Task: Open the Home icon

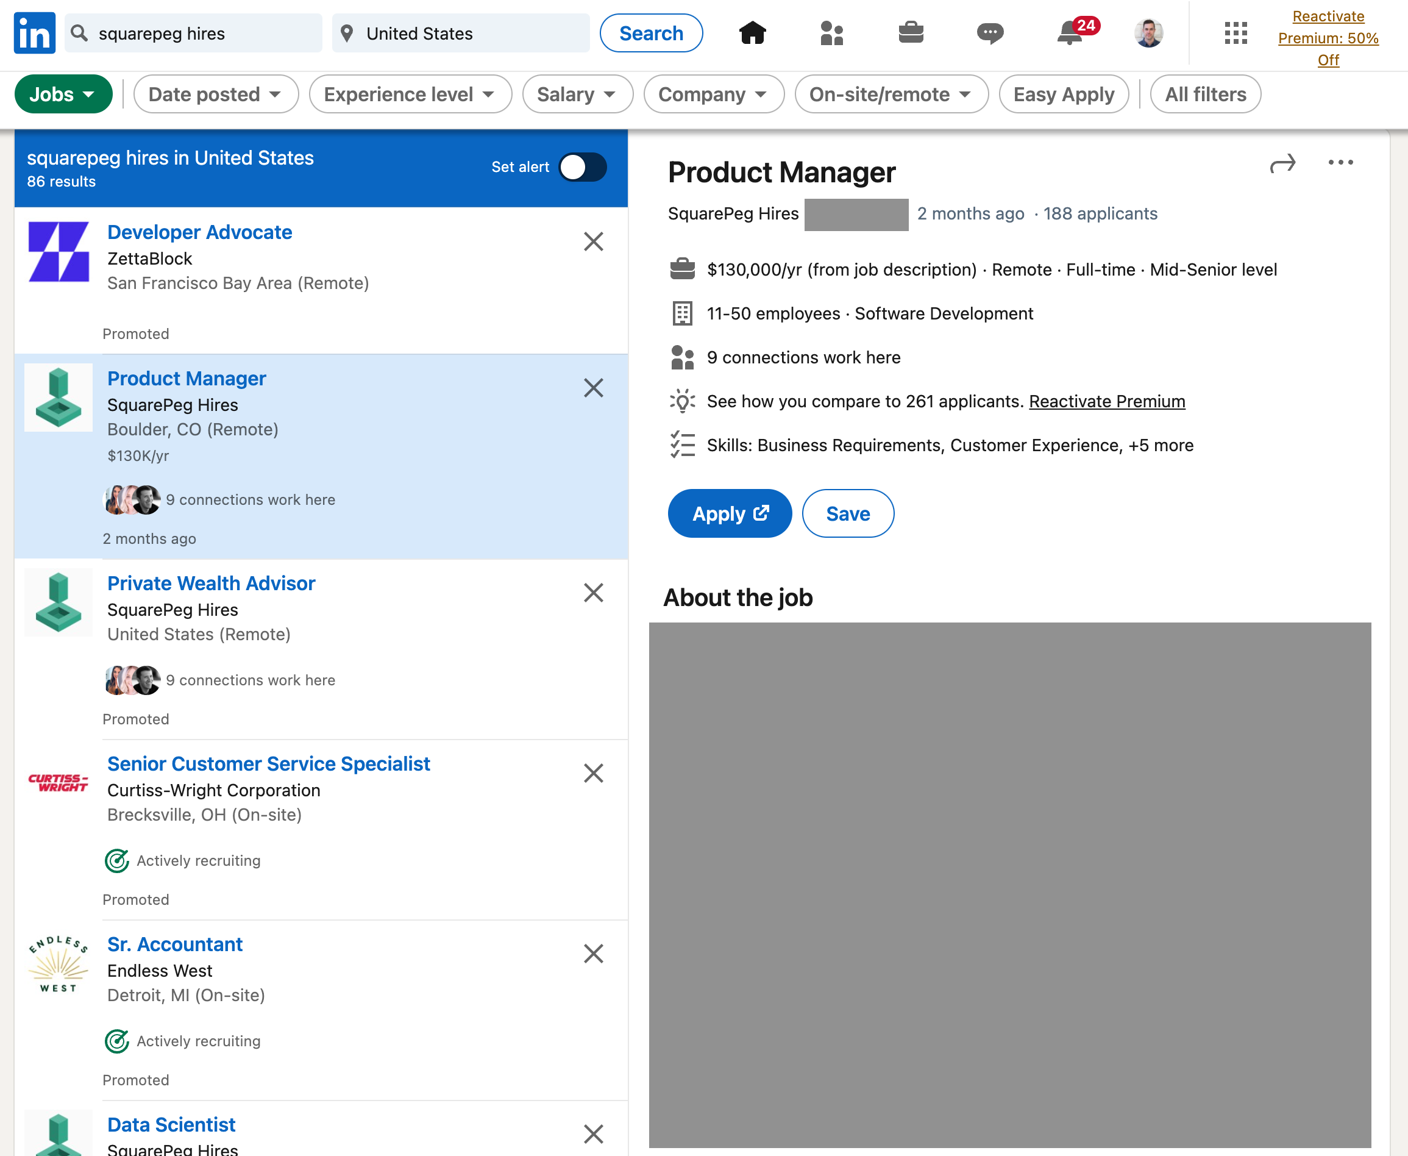Action: pyautogui.click(x=752, y=33)
